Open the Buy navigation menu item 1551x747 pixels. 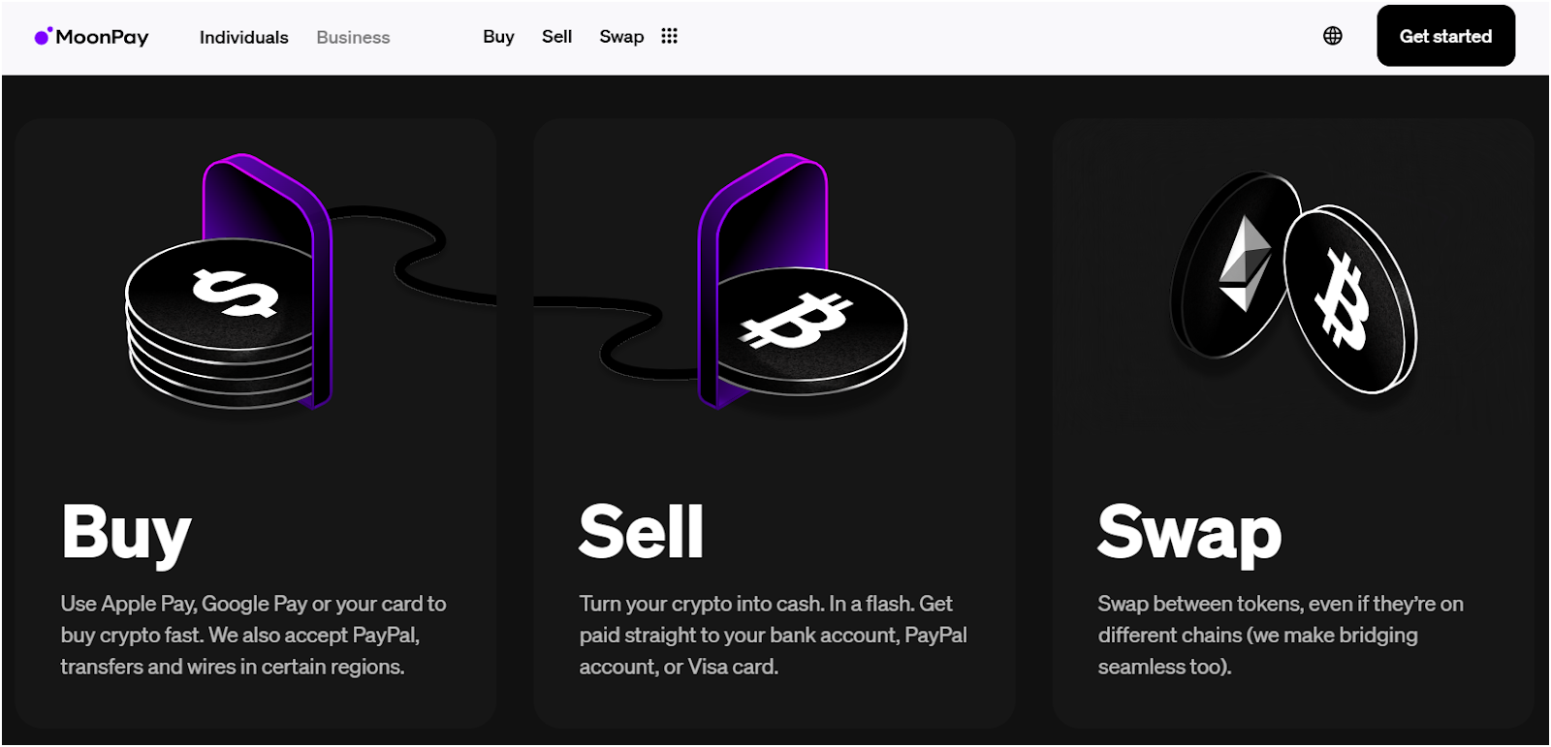pyautogui.click(x=498, y=36)
